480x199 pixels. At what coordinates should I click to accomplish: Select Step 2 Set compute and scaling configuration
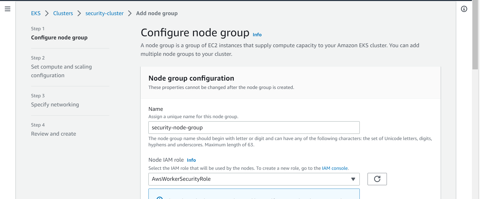61,71
